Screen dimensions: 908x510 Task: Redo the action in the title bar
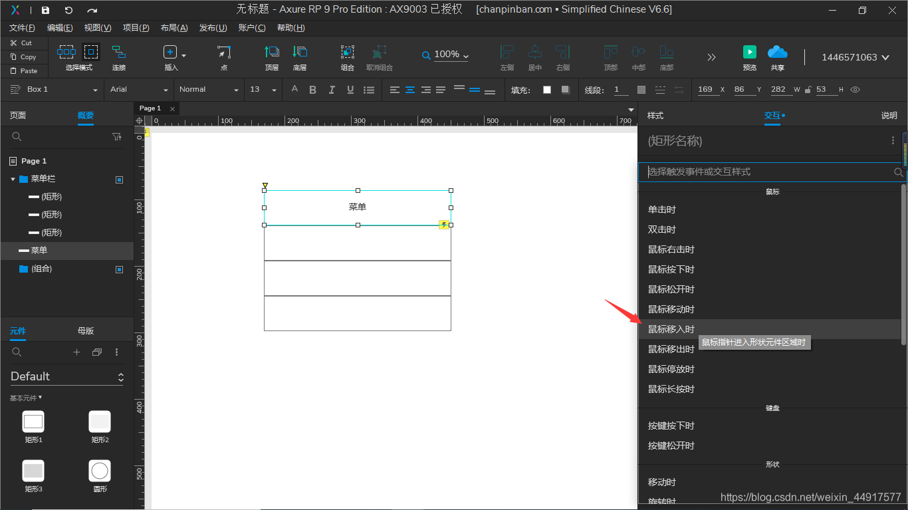coord(92,10)
